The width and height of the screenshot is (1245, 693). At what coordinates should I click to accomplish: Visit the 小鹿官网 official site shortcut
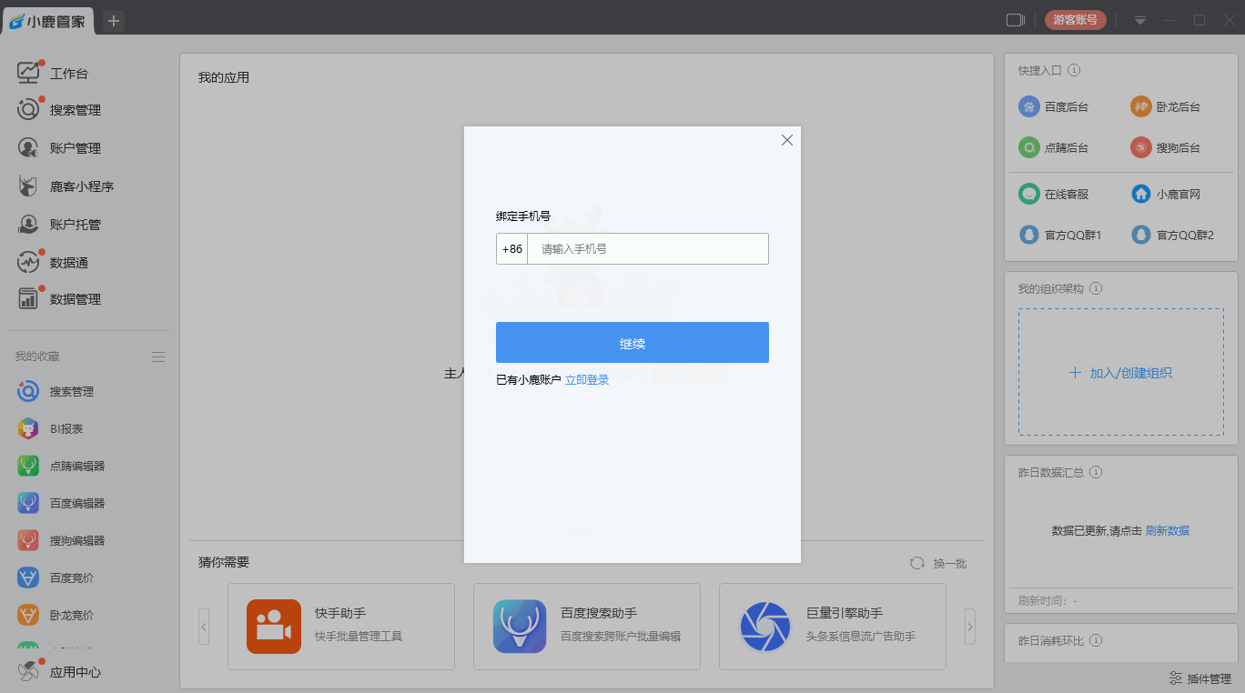1166,194
